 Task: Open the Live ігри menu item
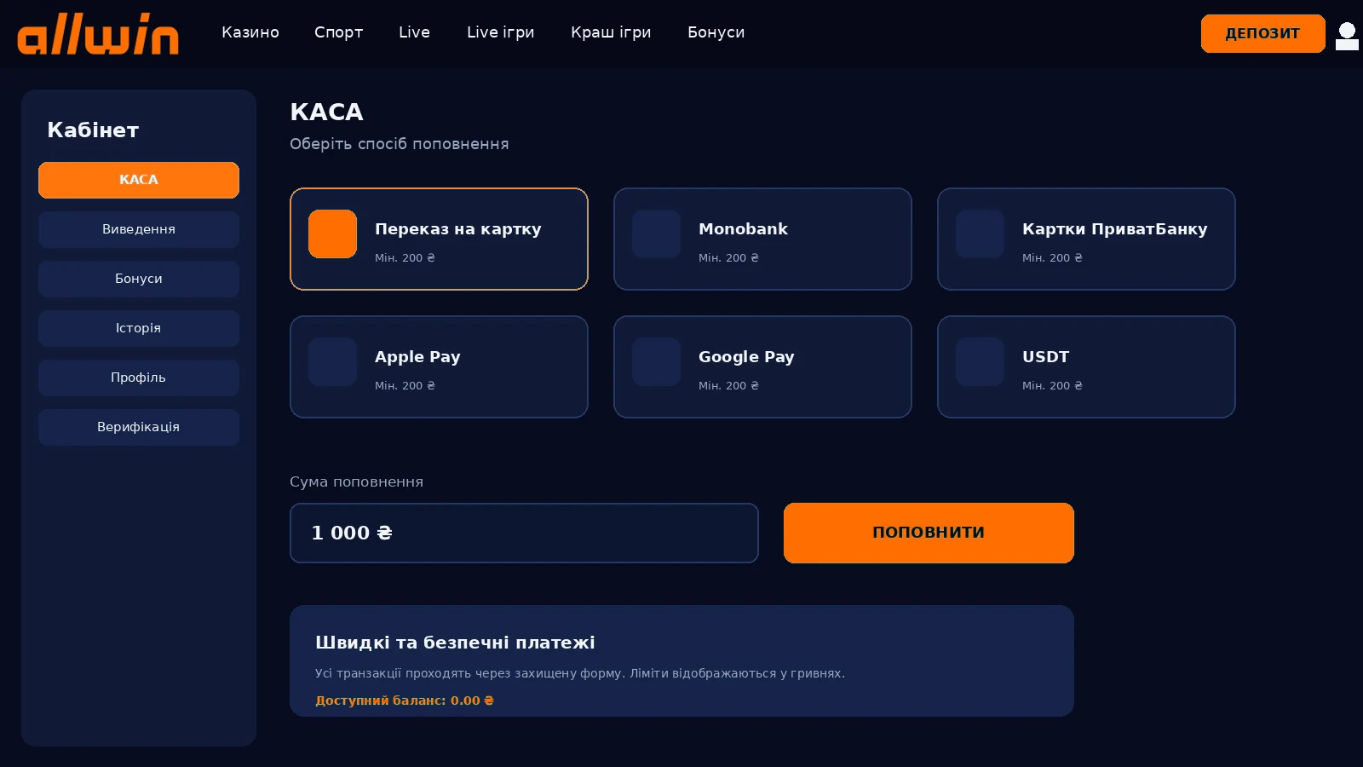coord(501,32)
